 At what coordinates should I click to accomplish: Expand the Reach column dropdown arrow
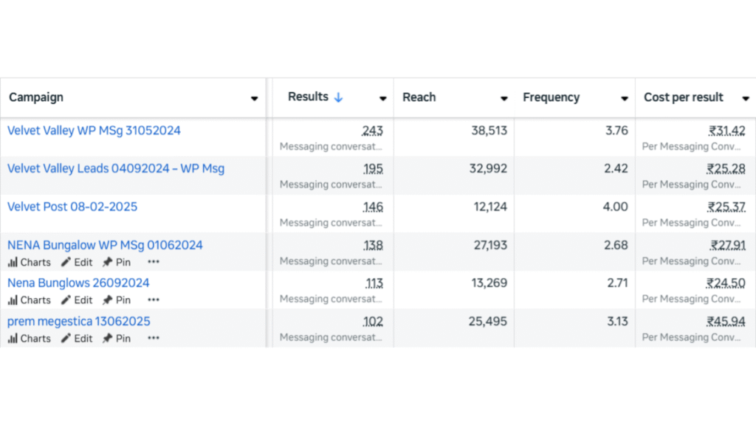pyautogui.click(x=504, y=98)
